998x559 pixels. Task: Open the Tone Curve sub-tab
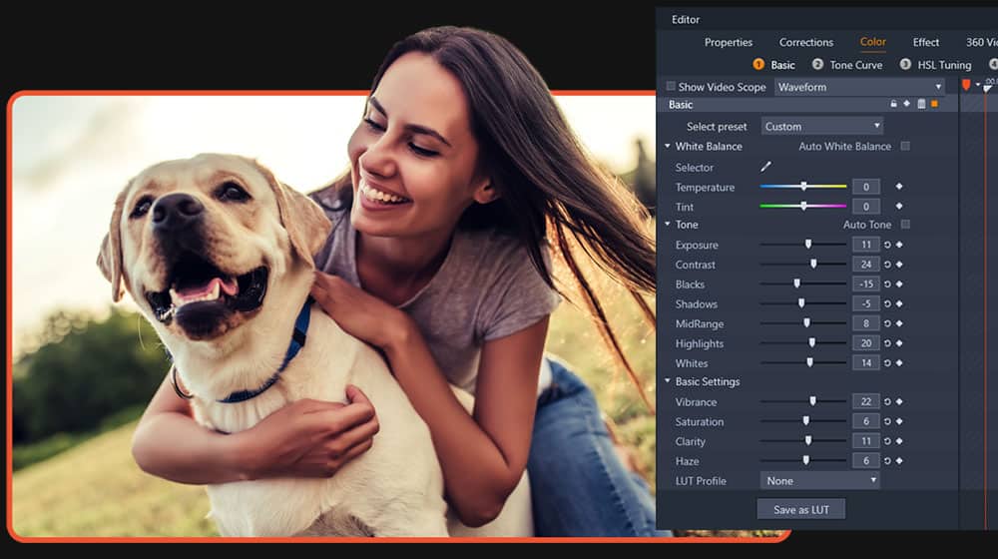(855, 65)
